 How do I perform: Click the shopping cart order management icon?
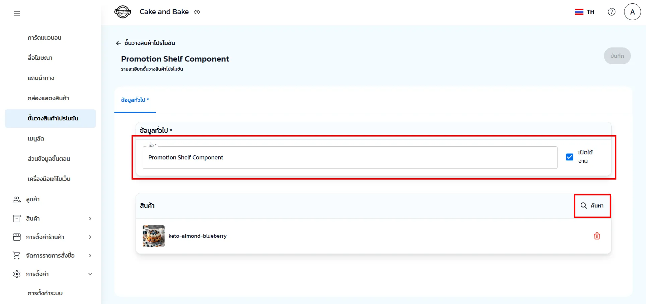pyautogui.click(x=16, y=256)
